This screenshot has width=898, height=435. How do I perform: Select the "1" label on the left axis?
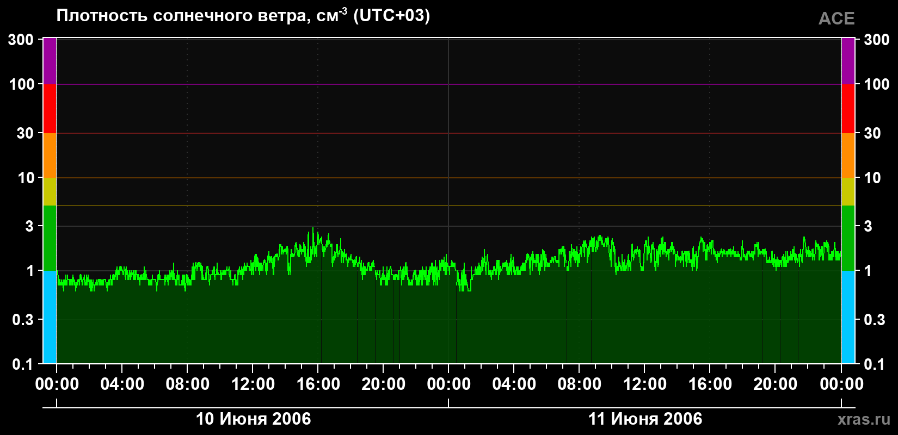coord(30,271)
